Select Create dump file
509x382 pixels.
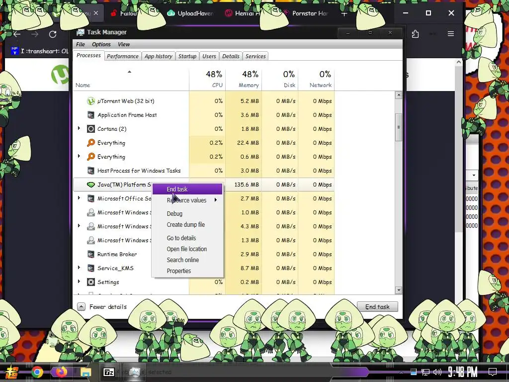pyautogui.click(x=187, y=224)
